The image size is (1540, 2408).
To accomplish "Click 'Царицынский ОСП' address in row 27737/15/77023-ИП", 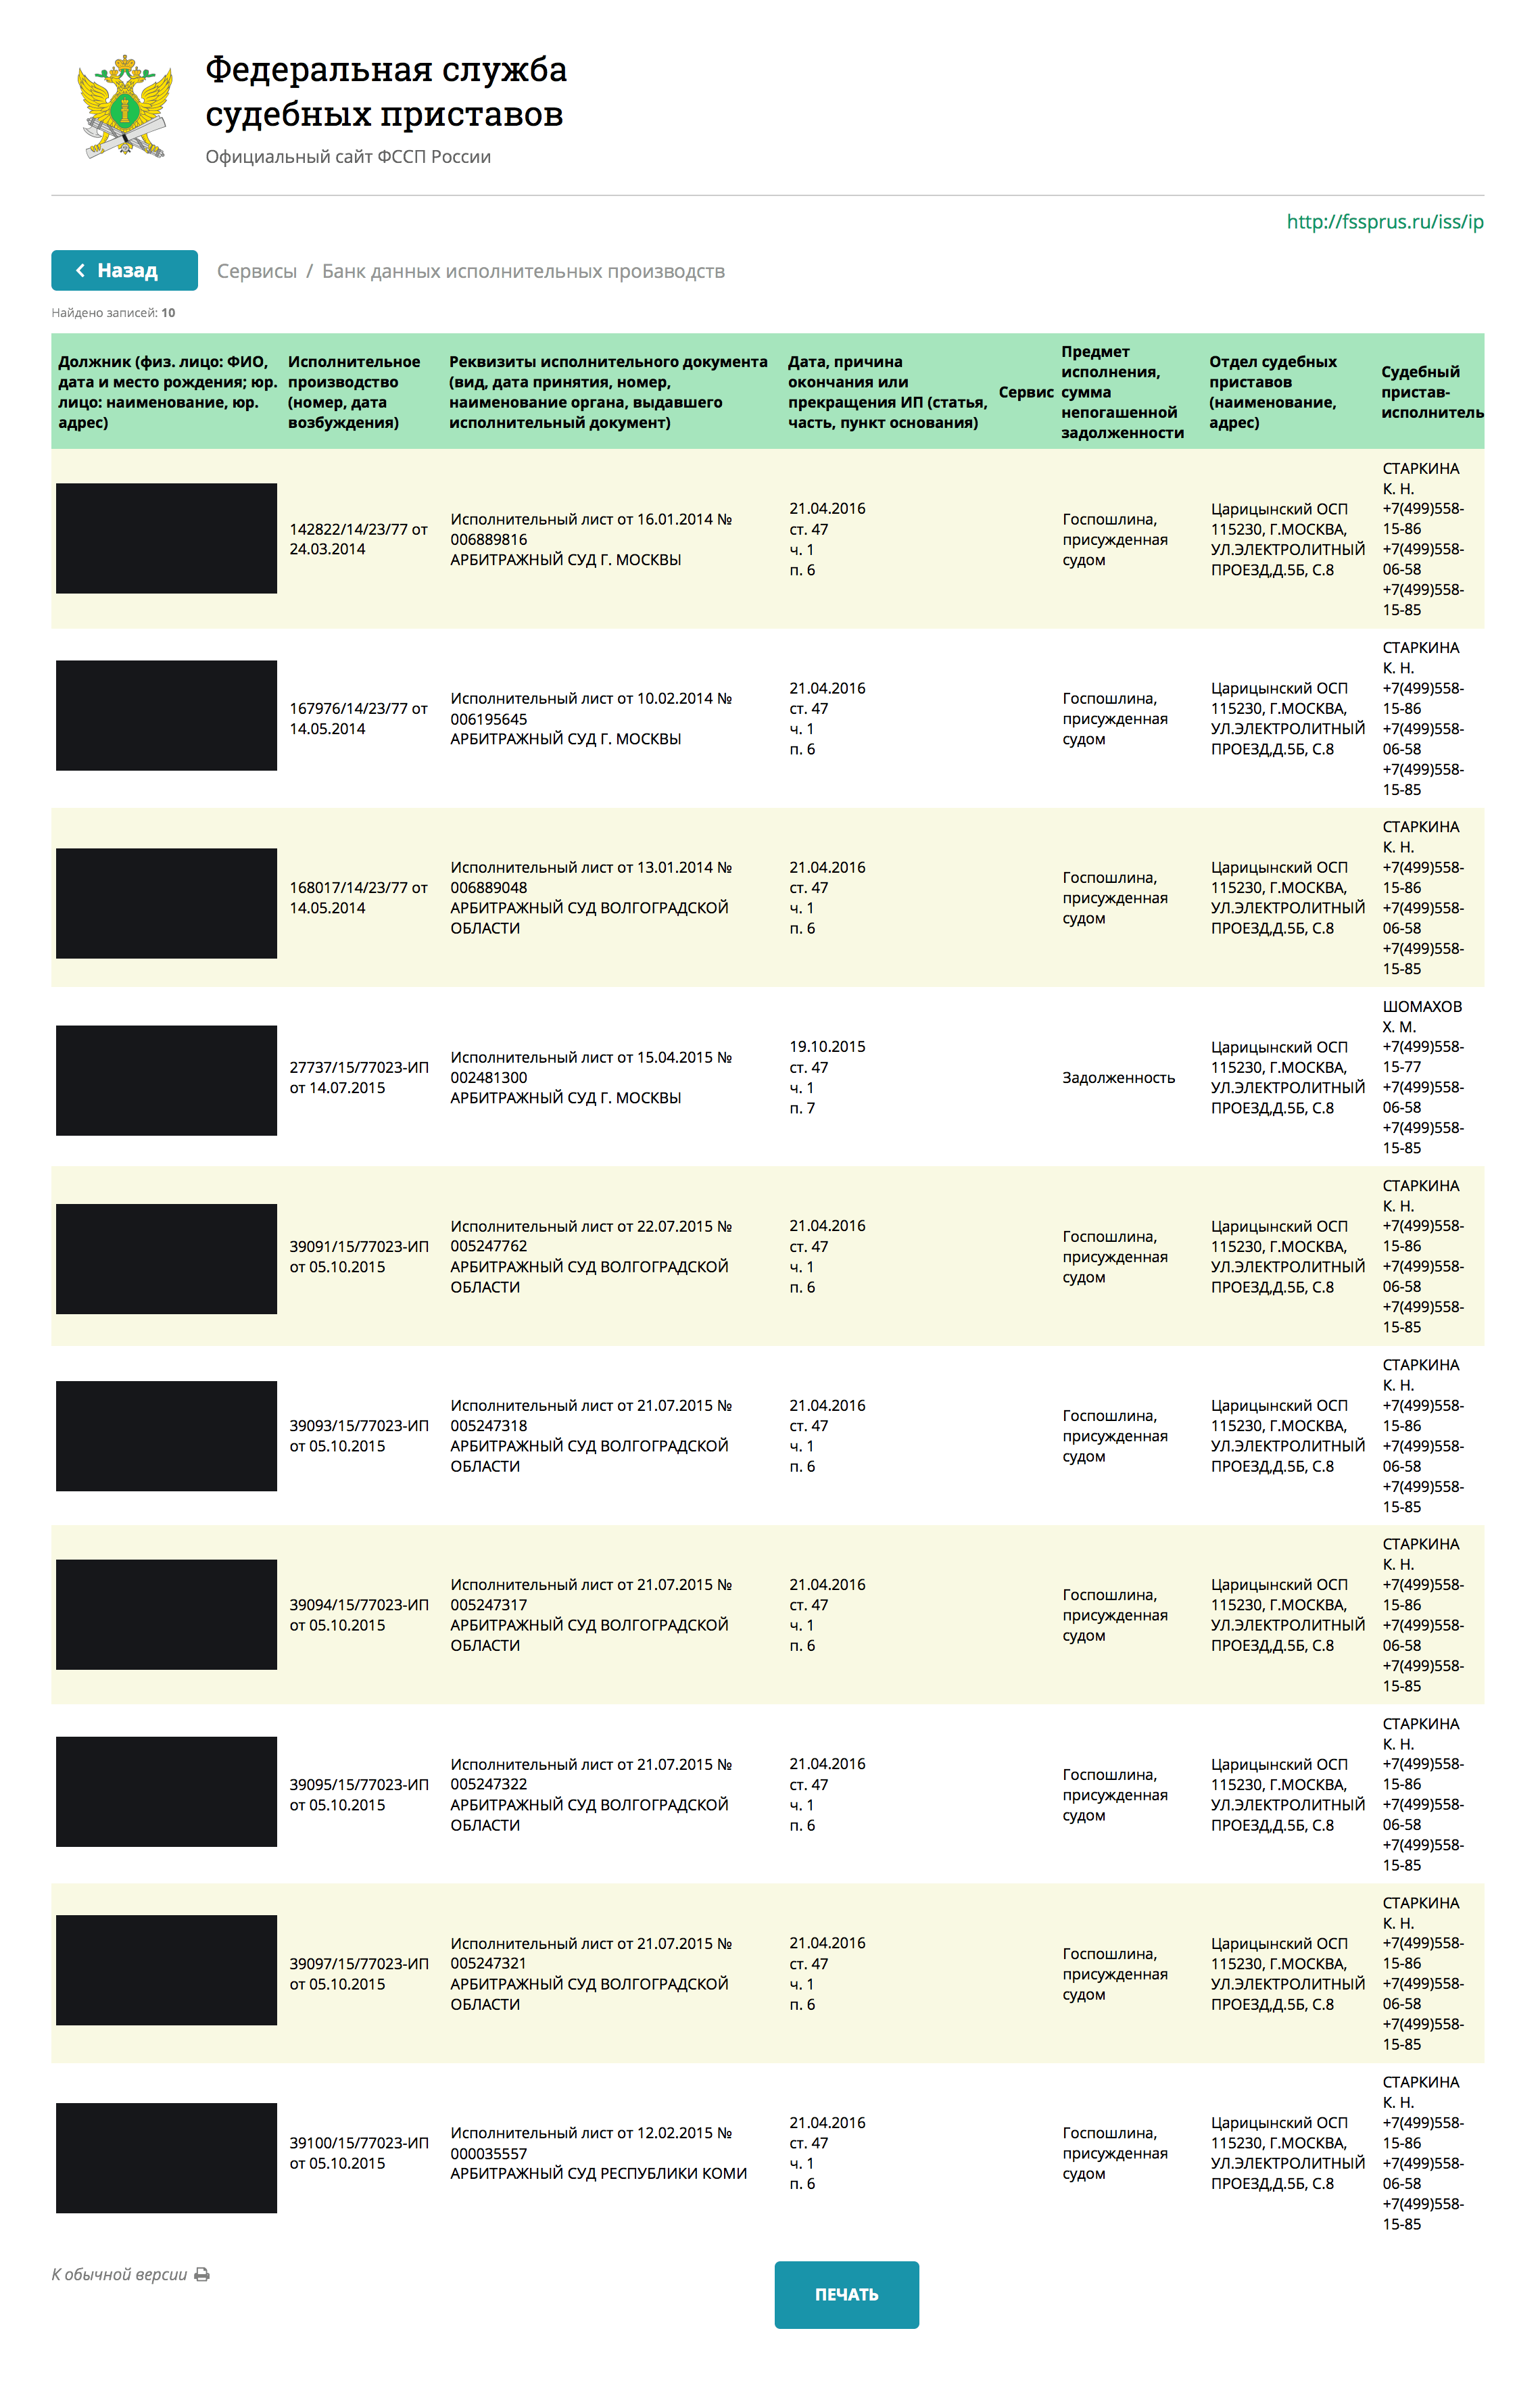I will click(x=1288, y=1077).
